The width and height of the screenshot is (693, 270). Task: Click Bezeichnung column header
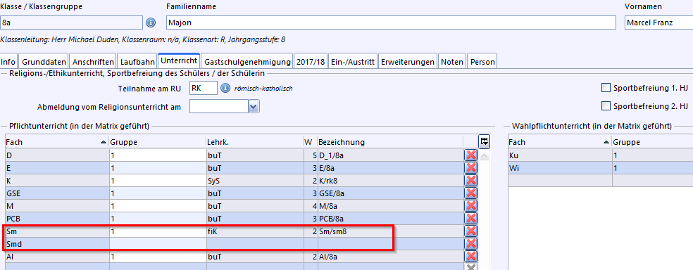390,142
